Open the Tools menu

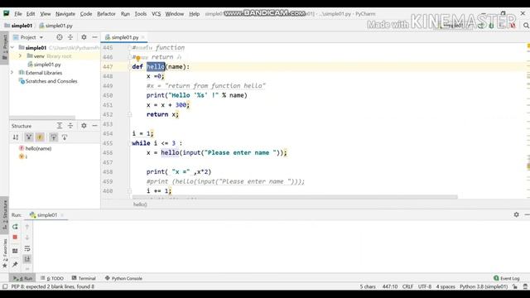pos(141,14)
